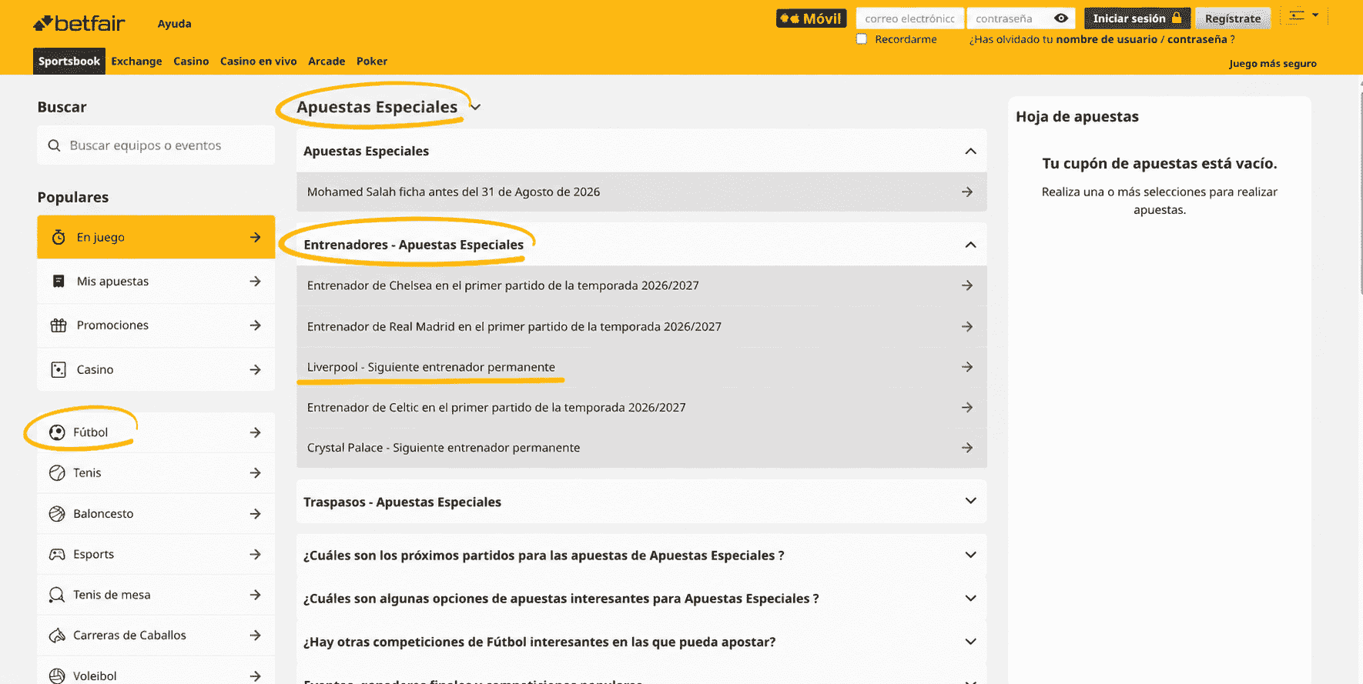This screenshot has height=684, width=1363.
Task: Expand the Traspasos - Apuestas Especiales section
Action: pyautogui.click(x=970, y=501)
